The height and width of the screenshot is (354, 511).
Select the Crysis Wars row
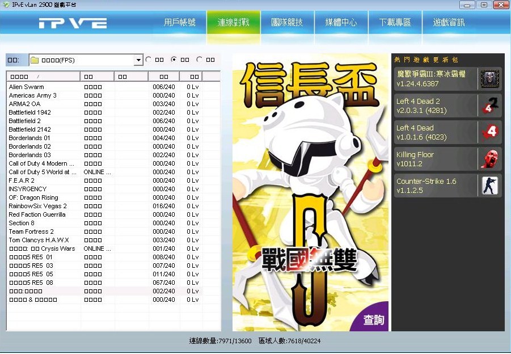(x=104, y=248)
